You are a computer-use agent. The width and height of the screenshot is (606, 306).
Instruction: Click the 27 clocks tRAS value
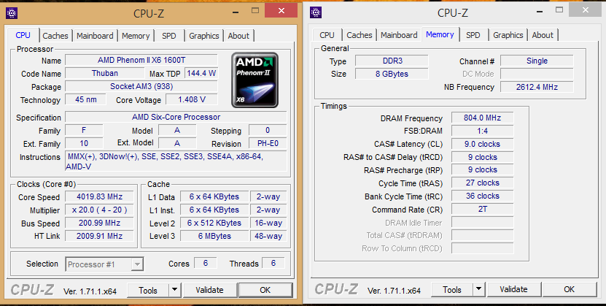tap(482, 183)
